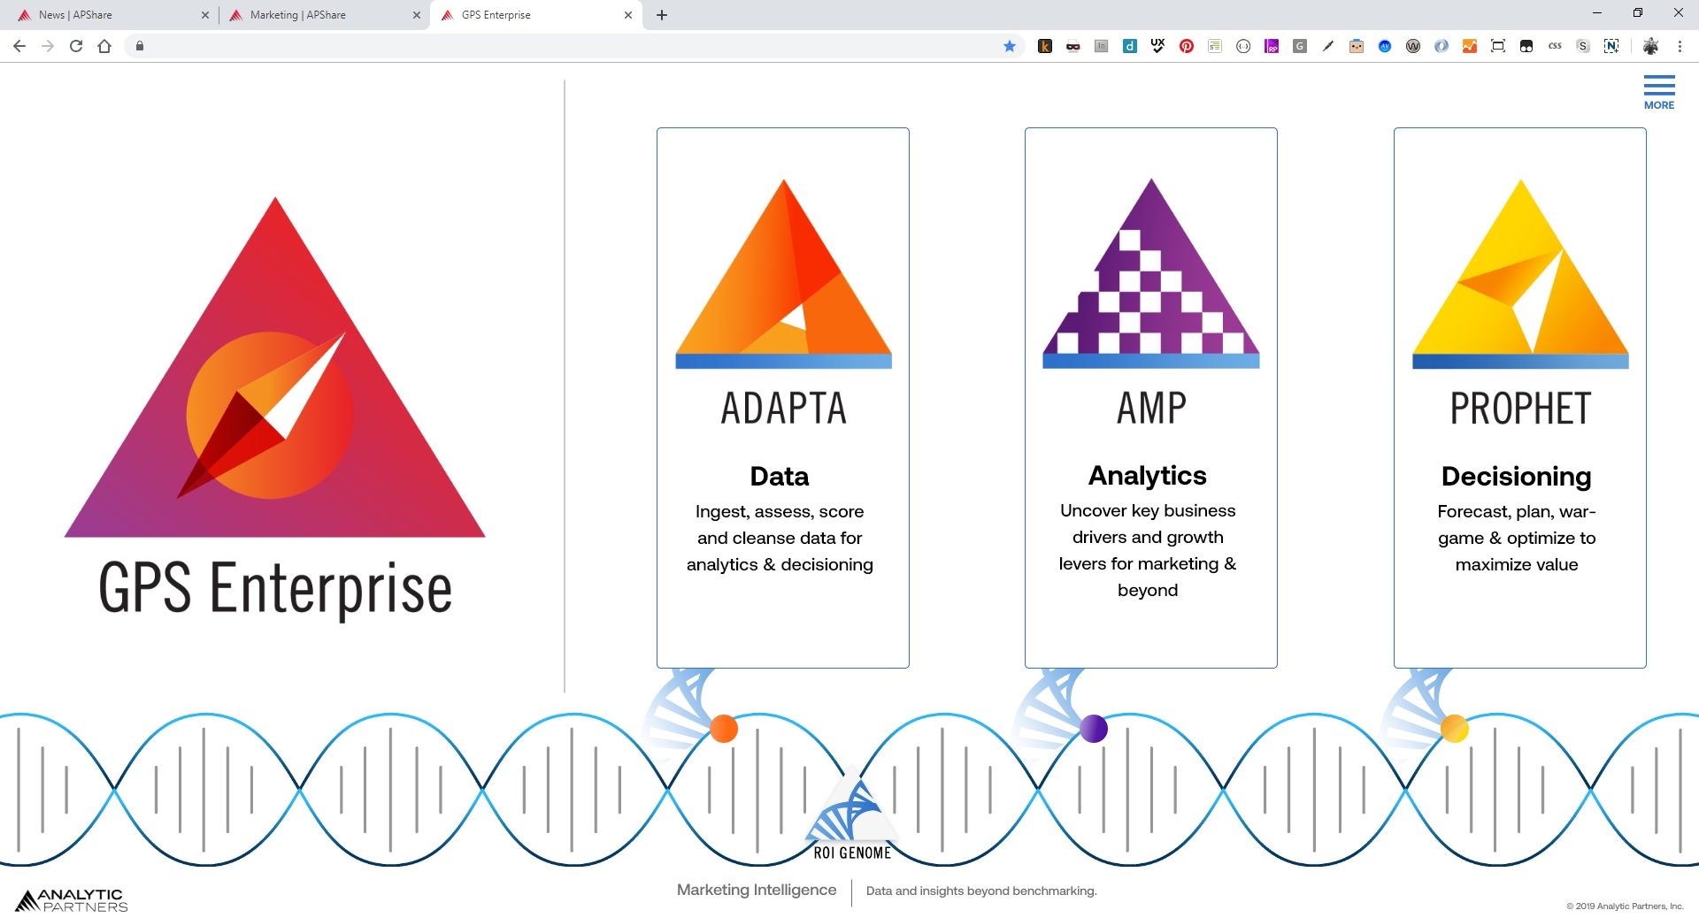Open the browser home page
This screenshot has height=918, width=1699.
click(x=104, y=46)
